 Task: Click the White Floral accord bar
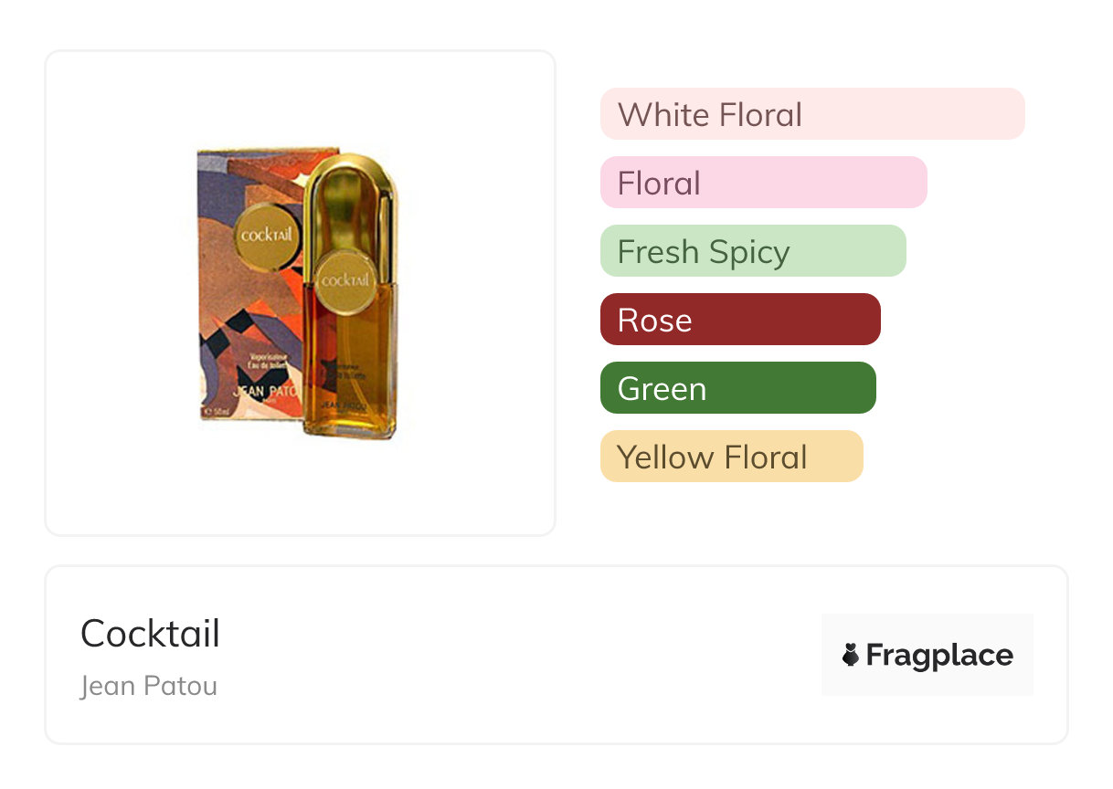[811, 114]
